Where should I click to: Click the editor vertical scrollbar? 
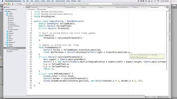tap(166, 40)
